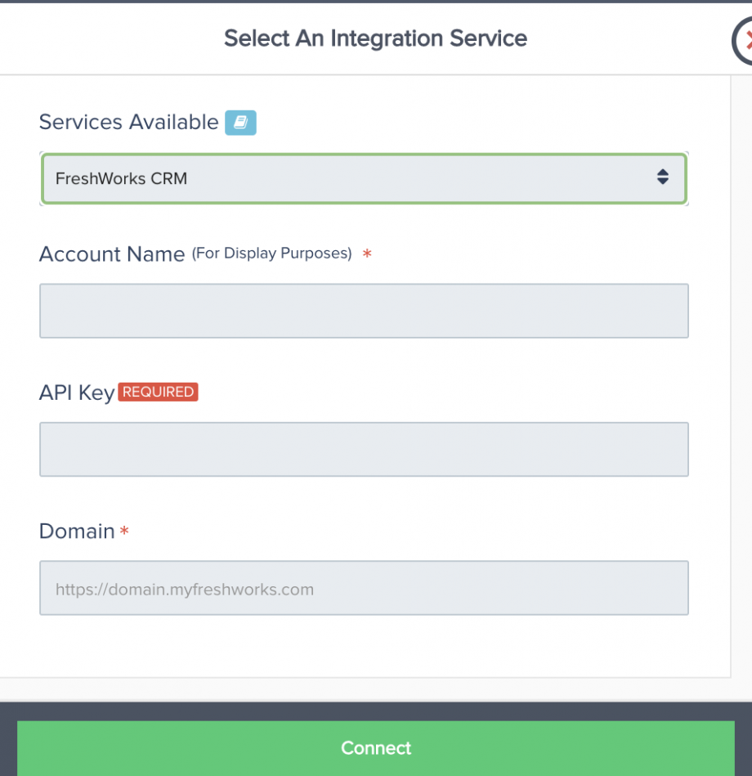The image size is (752, 776).
Task: Click the "Select An Integration Service" title
Action: click(x=375, y=38)
